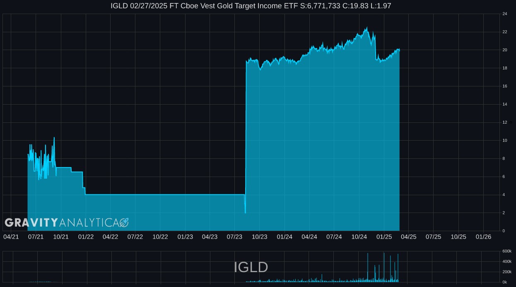Viewport: 516px width, 287px height.
Task: Pick the 0k volume axis label
Action: coord(505,282)
